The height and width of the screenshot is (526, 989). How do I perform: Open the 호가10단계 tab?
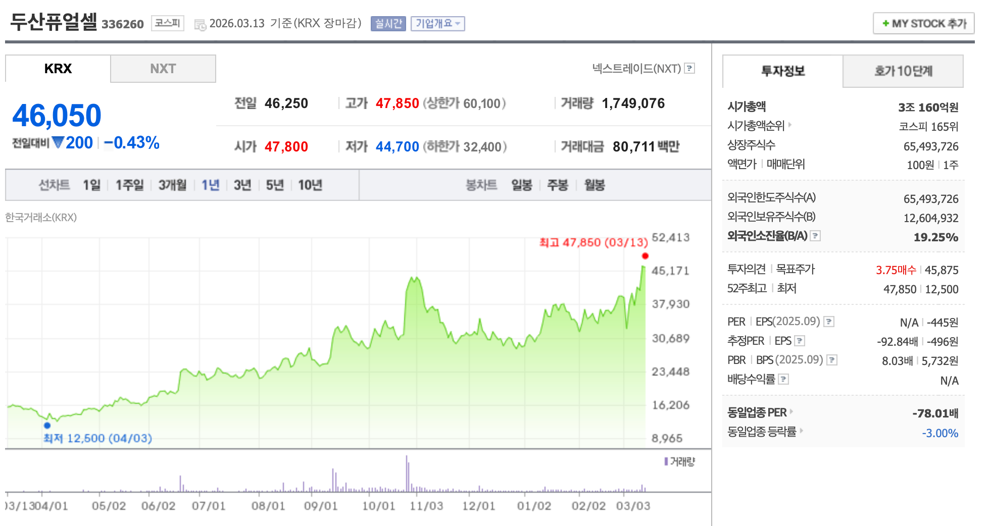pyautogui.click(x=903, y=71)
